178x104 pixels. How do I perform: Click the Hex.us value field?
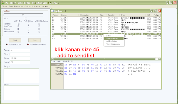click(20, 62)
